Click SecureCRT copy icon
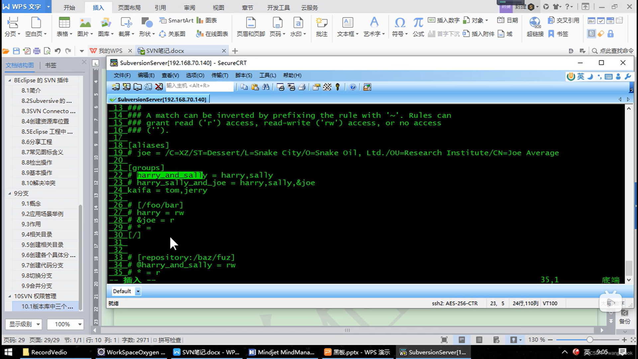Image resolution: width=638 pixels, height=359 pixels. (244, 87)
